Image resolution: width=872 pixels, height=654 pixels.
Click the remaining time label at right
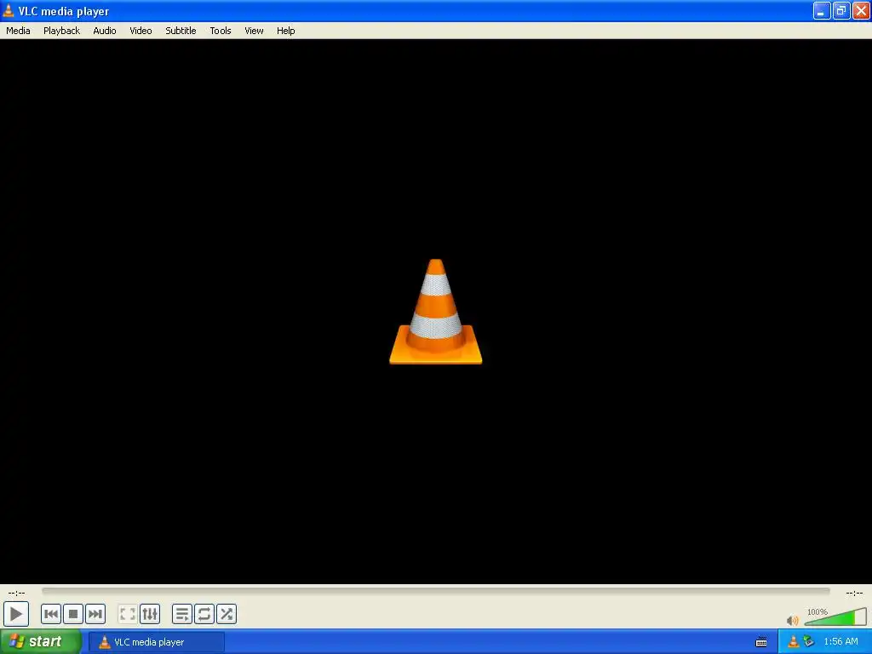[854, 593]
